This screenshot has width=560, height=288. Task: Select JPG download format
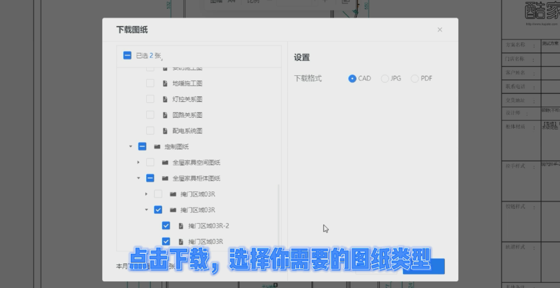click(385, 78)
